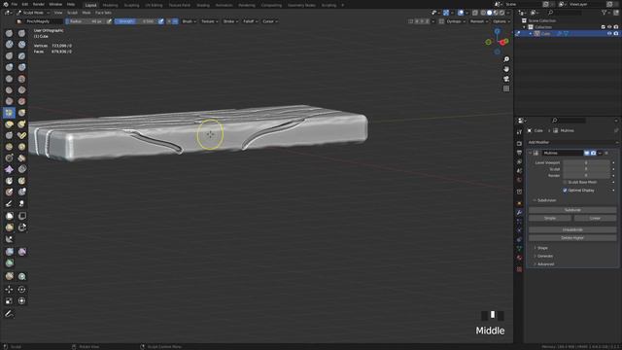
Task: Select the Grab brush
Action: click(x=21, y=113)
